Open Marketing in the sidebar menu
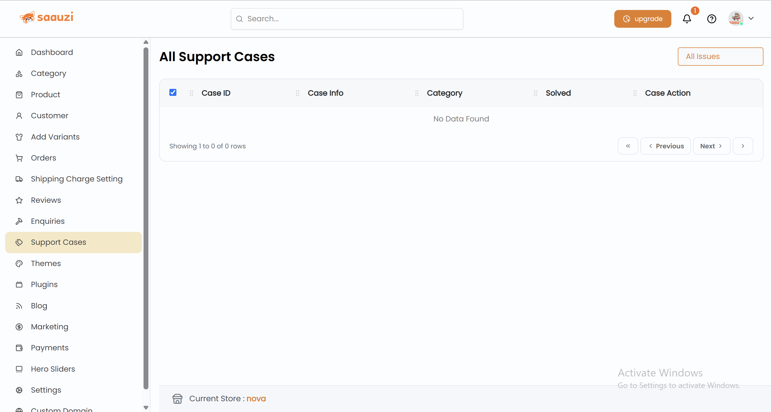Screen dimensions: 771x412 50,327
